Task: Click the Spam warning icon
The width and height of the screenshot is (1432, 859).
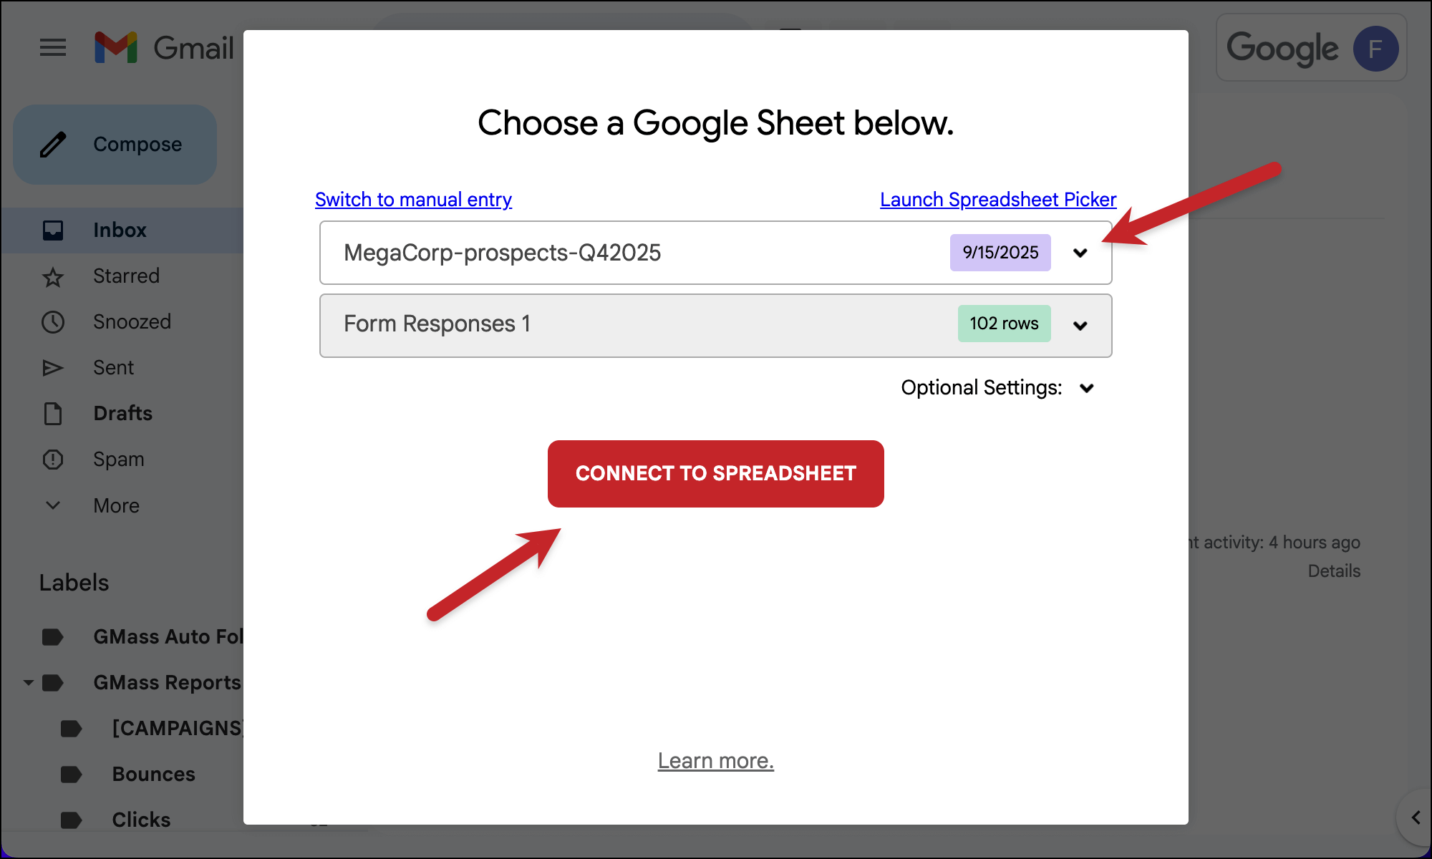Action: (53, 459)
